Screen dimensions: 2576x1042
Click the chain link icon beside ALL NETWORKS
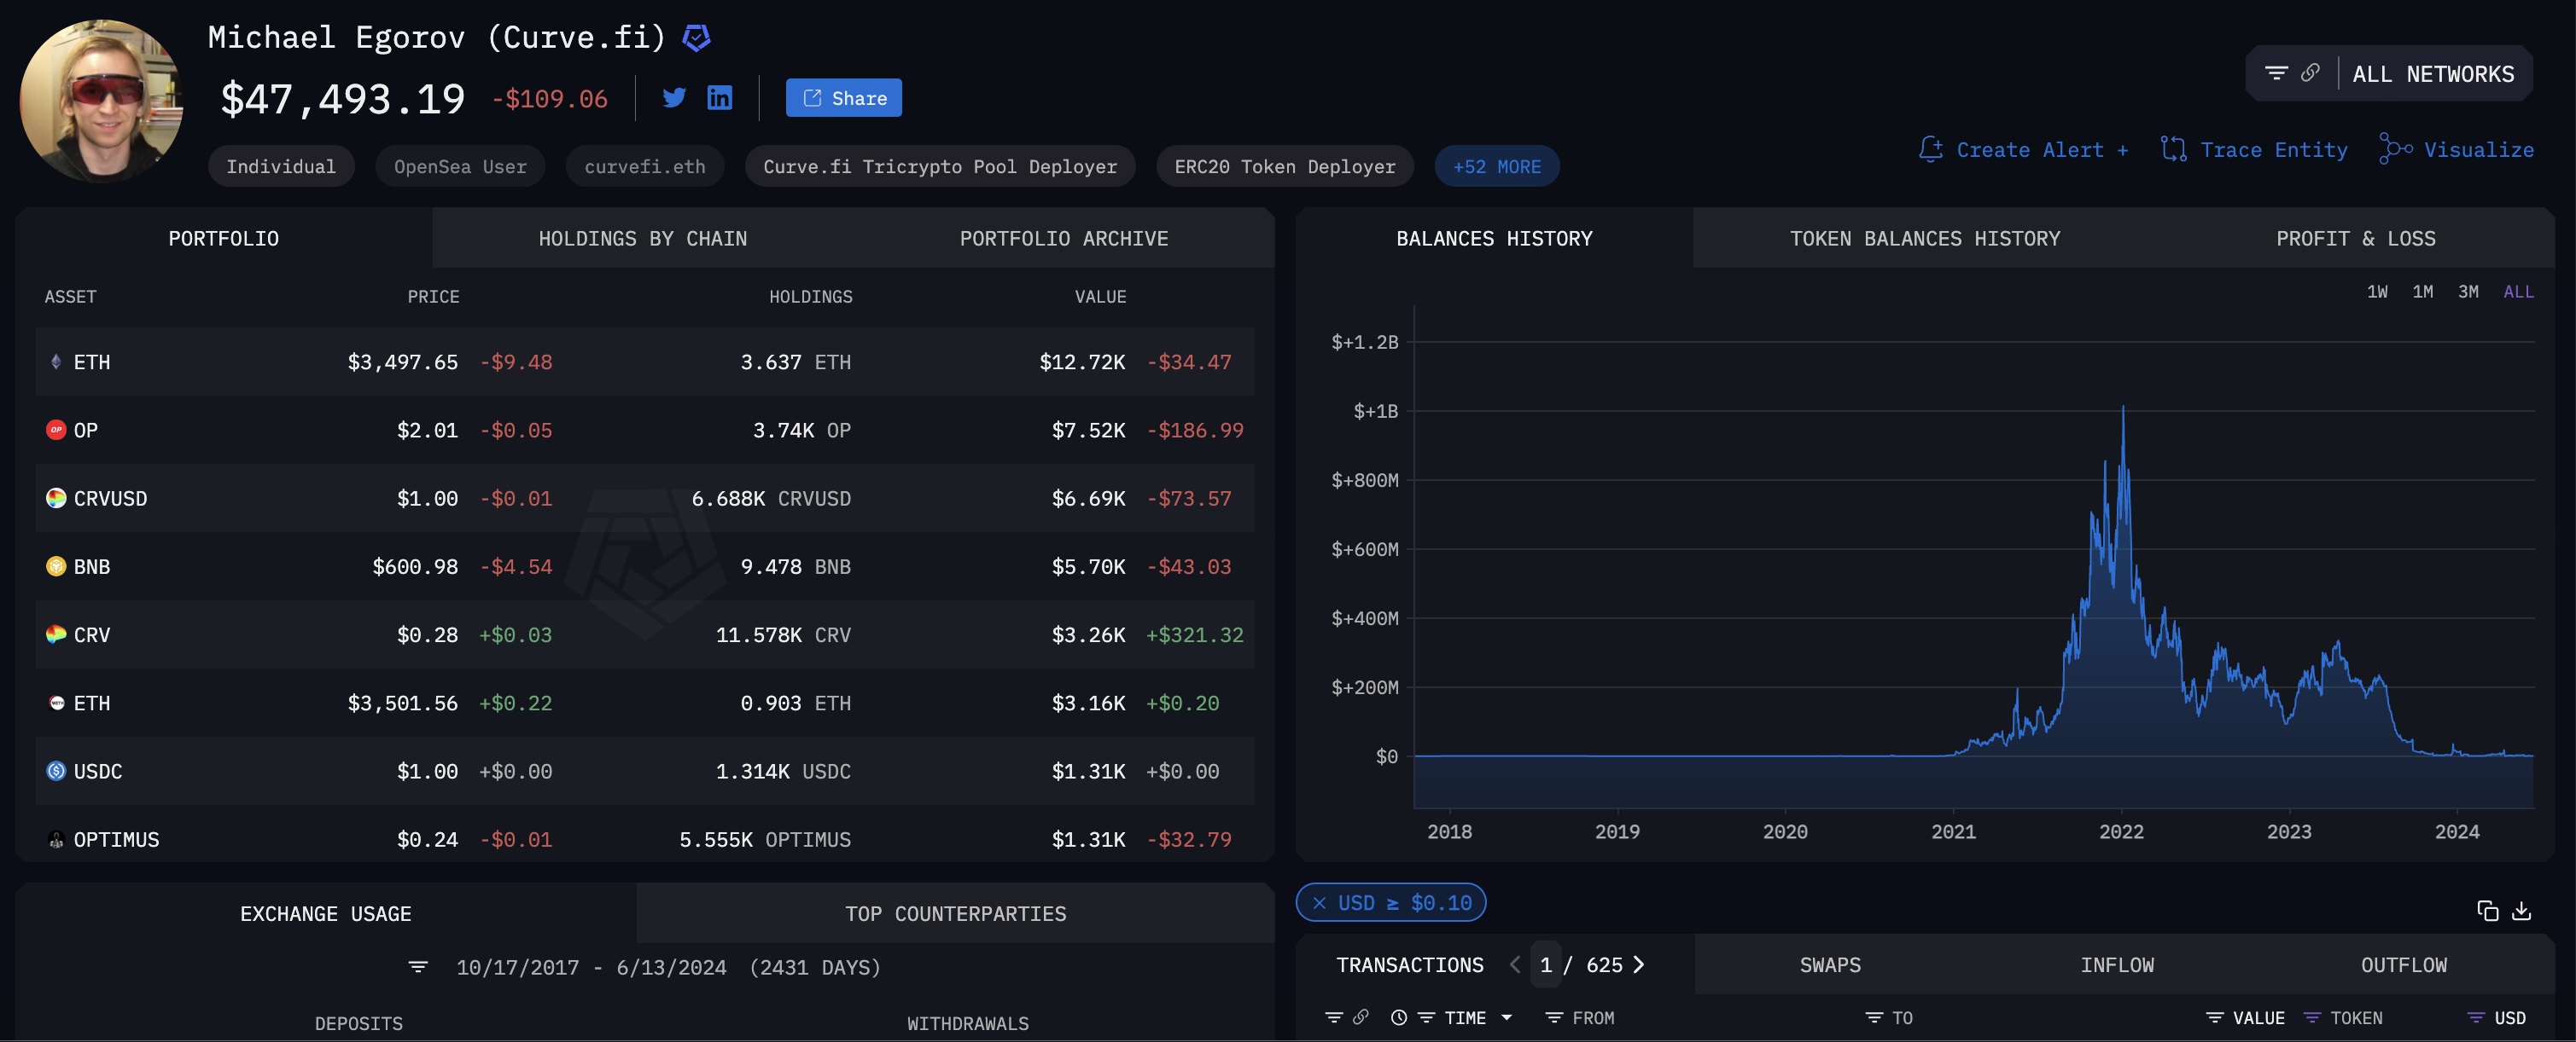[x=2310, y=73]
